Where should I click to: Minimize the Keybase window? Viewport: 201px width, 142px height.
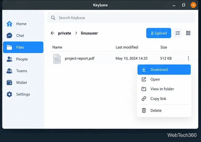(174, 5)
